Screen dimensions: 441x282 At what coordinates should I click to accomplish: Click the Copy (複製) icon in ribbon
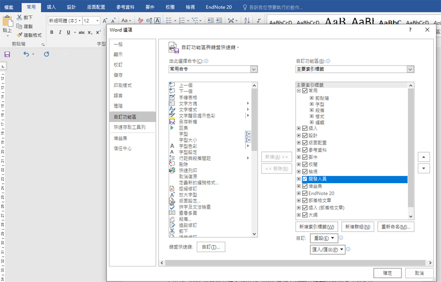[19, 26]
